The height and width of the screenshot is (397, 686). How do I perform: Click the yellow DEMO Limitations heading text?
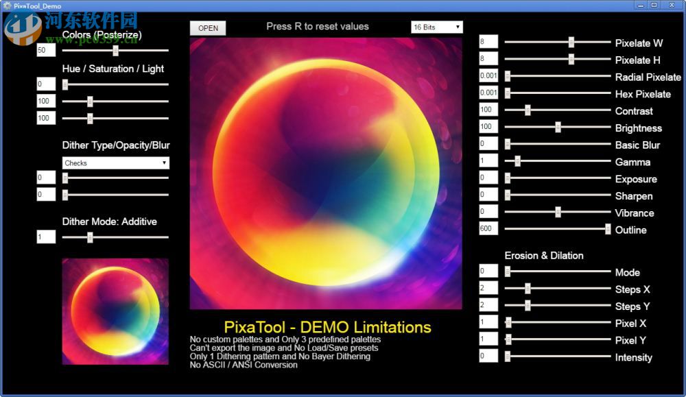[x=326, y=327]
